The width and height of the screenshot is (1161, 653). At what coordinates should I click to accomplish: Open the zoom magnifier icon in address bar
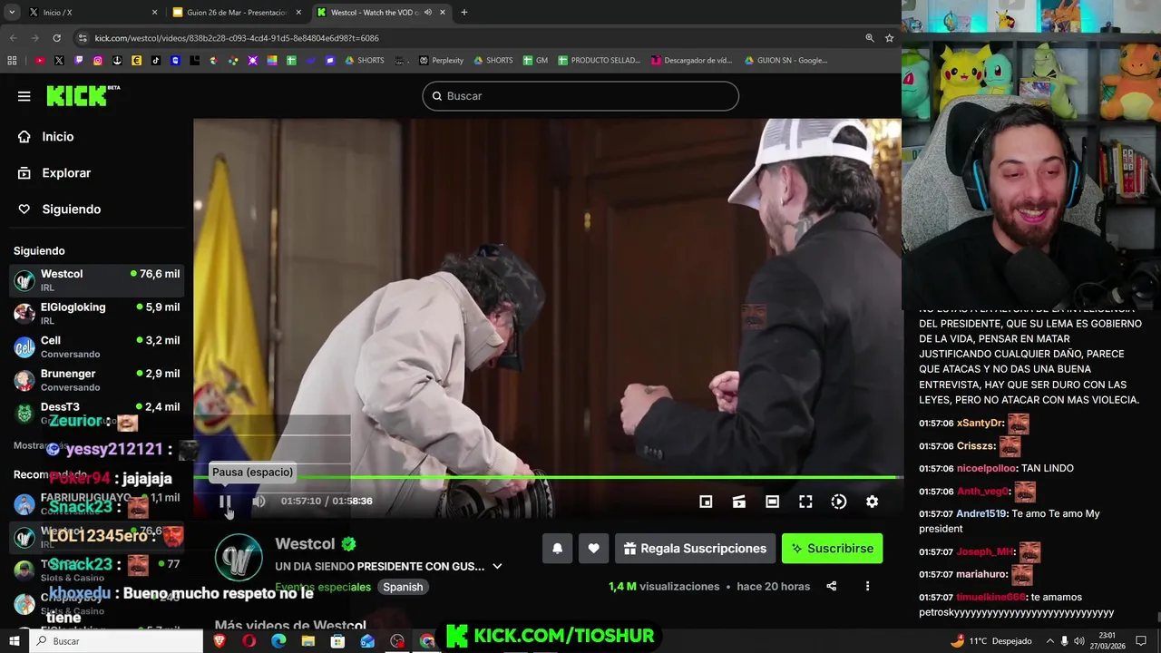(x=869, y=38)
